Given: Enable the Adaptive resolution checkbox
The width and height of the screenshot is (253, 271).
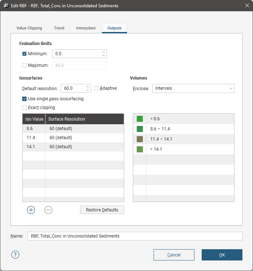Looking at the screenshot, I should (96, 88).
